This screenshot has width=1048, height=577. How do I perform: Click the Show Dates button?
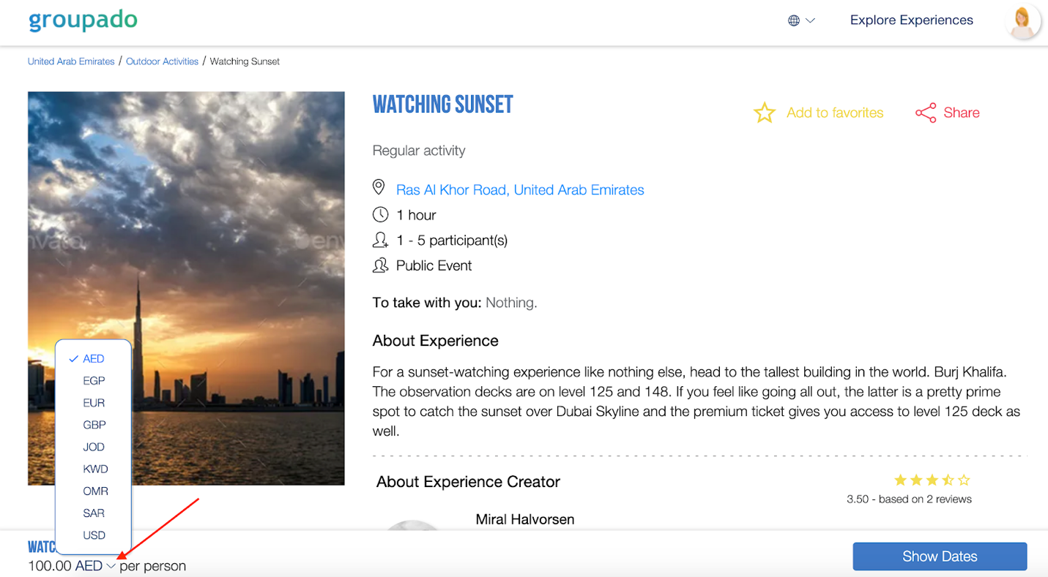coord(940,557)
